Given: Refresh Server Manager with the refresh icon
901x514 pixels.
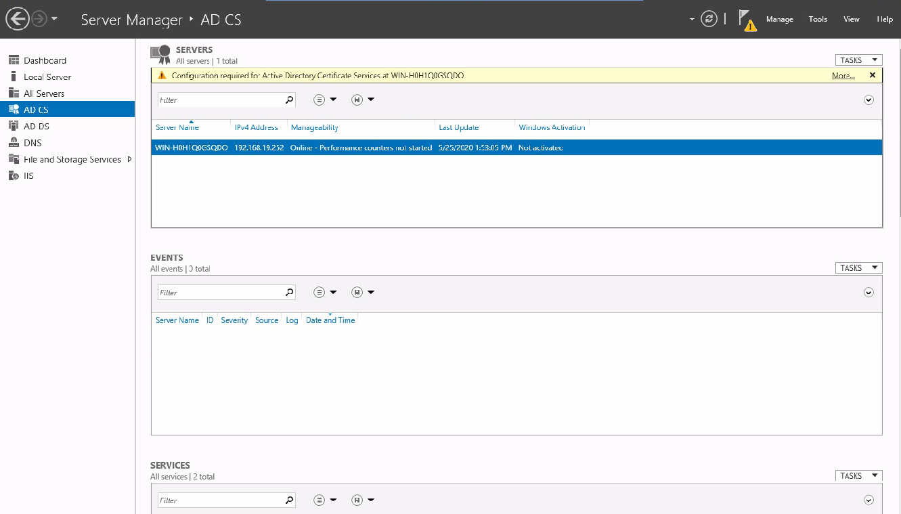Looking at the screenshot, I should [709, 19].
